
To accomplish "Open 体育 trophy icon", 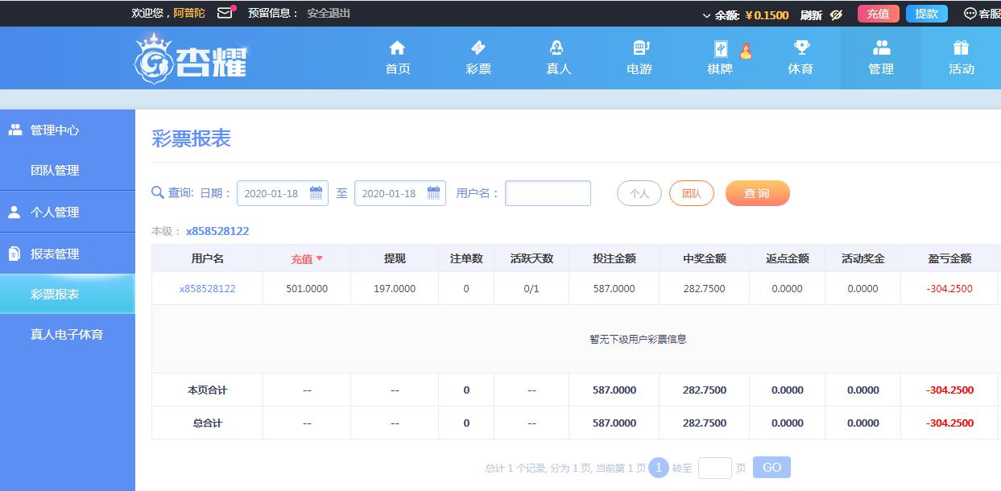I will 800,48.
